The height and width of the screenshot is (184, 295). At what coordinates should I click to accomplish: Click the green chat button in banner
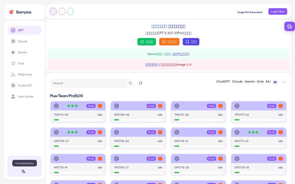(x=147, y=42)
